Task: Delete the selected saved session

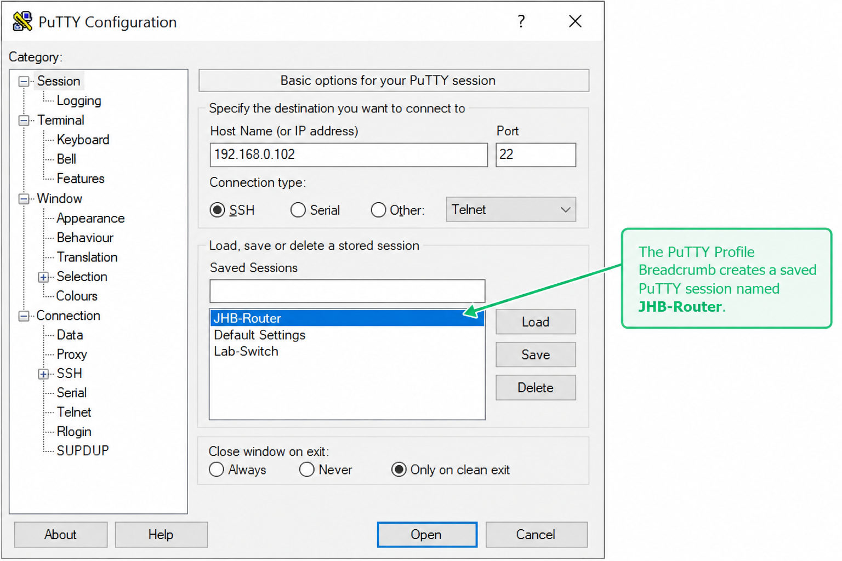Action: pyautogui.click(x=536, y=387)
